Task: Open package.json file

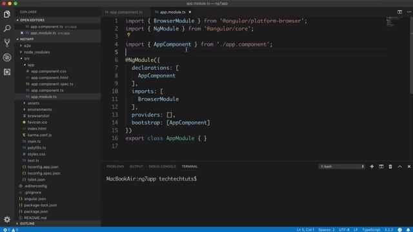Action: coord(36,211)
